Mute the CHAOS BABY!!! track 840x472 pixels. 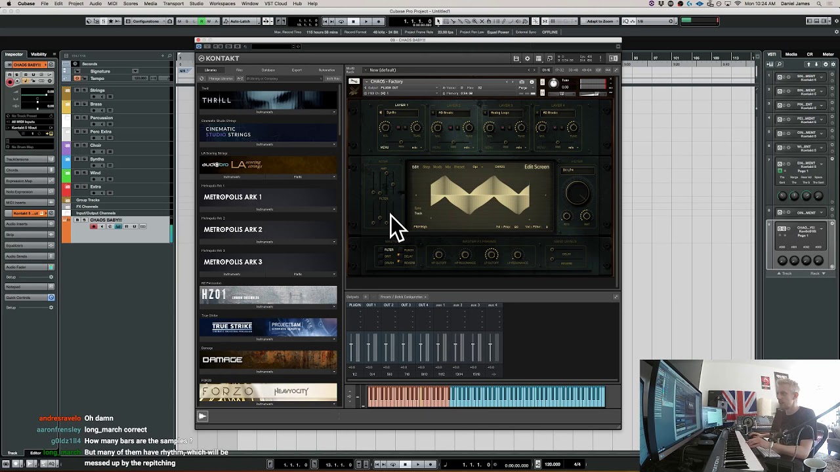[x=77, y=220]
